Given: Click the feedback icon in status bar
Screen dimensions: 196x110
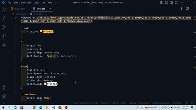Looking at the screenshot, I should [187, 103].
